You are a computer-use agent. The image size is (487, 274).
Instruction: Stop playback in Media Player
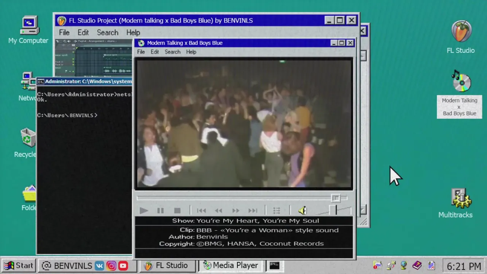177,210
